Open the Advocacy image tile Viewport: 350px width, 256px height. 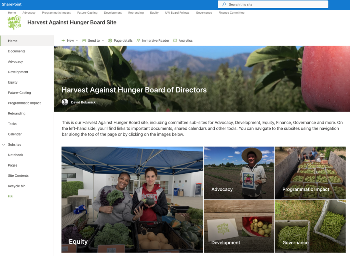(x=239, y=173)
